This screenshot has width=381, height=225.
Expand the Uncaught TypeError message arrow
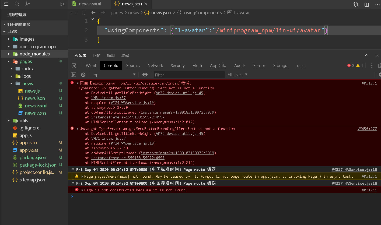pos(78,129)
